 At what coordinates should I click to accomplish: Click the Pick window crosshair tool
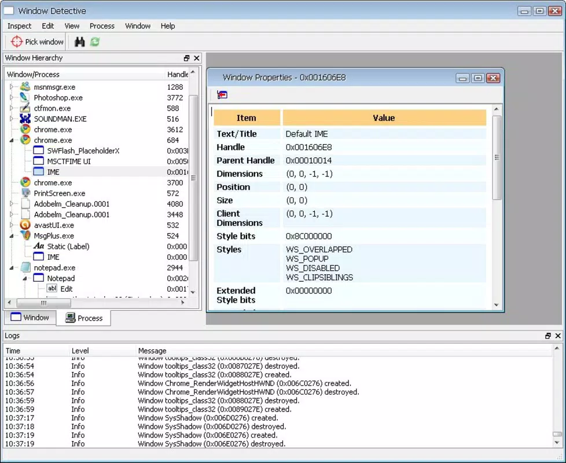pos(37,42)
